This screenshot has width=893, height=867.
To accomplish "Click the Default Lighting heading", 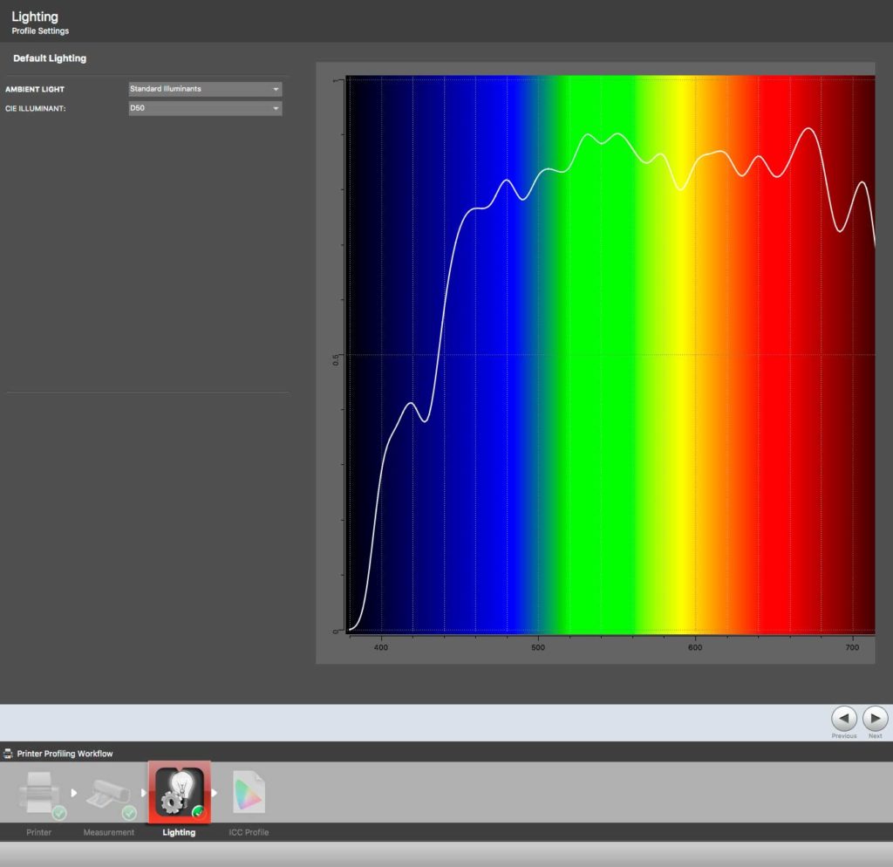I will click(x=50, y=58).
